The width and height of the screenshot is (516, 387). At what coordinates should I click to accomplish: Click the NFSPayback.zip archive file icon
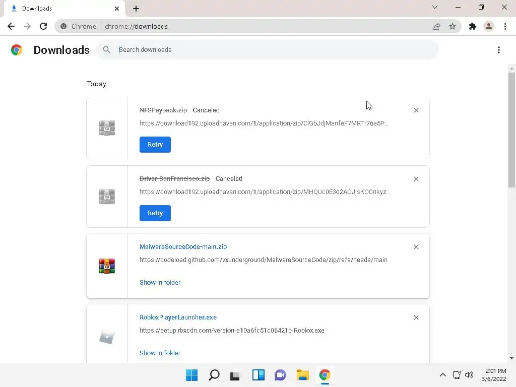point(107,127)
